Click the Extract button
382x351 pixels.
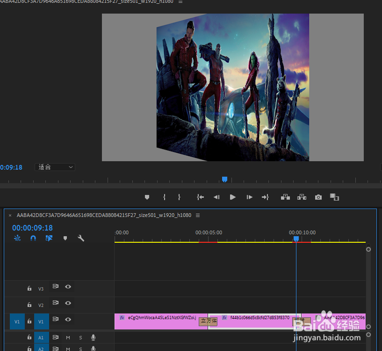coord(302,197)
